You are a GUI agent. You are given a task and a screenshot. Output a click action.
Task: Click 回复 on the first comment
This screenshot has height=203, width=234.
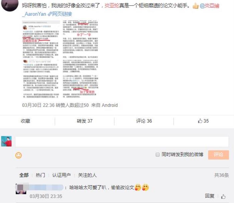[210, 196]
